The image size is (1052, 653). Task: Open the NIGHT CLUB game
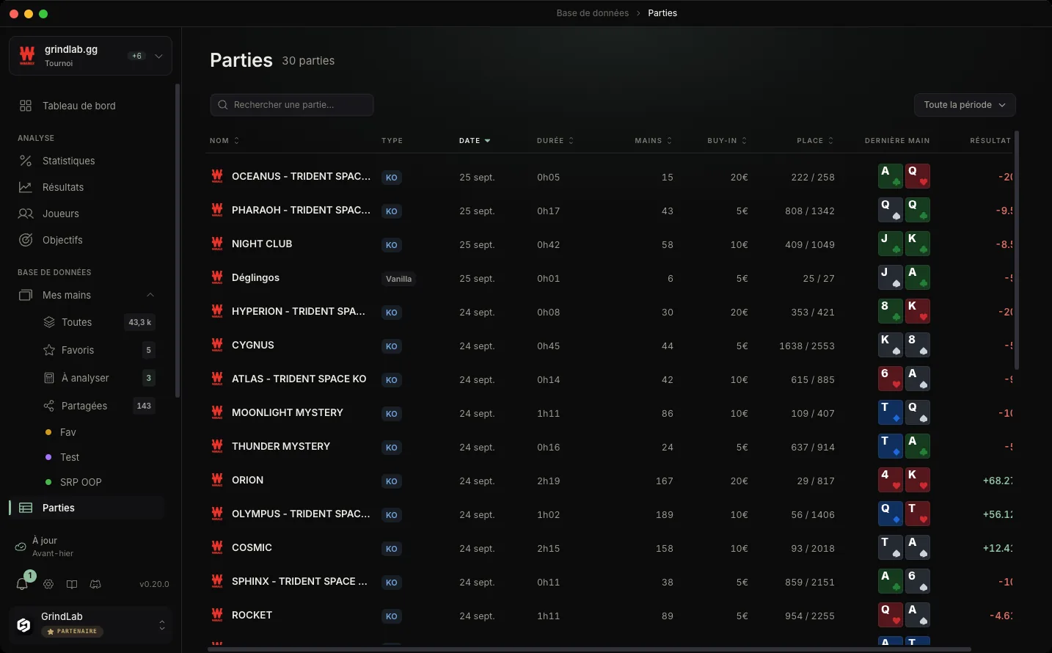[262, 244]
